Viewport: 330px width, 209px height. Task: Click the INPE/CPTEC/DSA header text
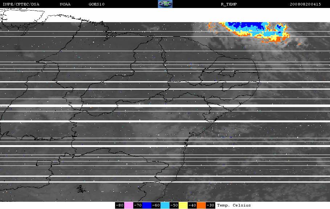[21, 4]
